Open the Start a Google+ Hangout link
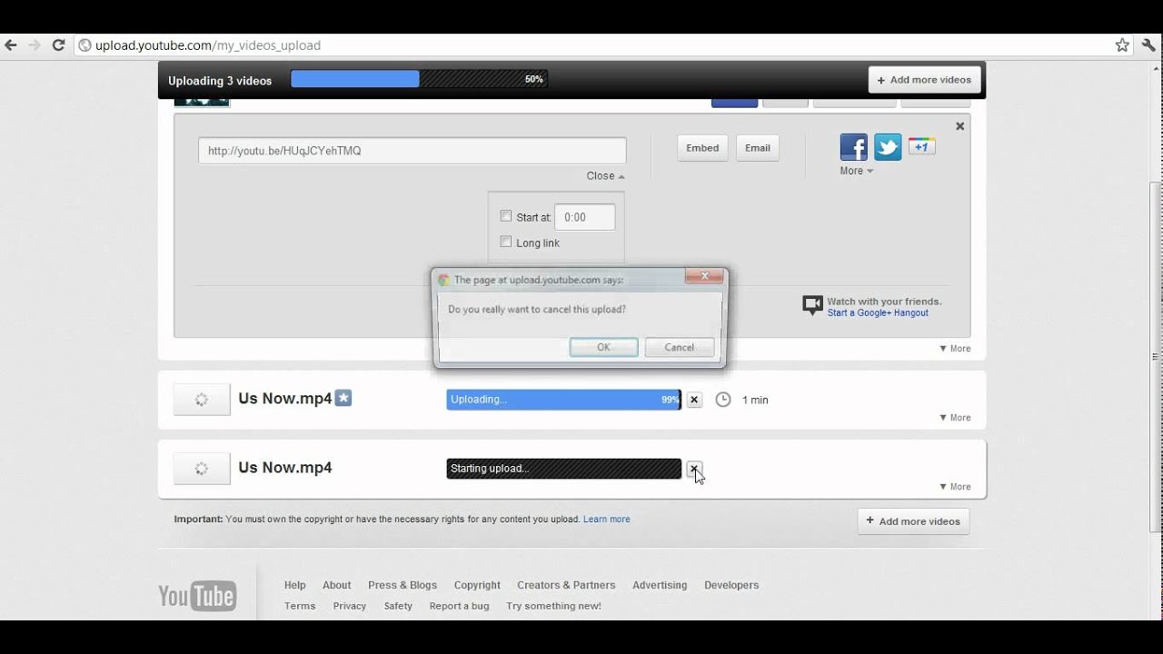 pyautogui.click(x=878, y=312)
